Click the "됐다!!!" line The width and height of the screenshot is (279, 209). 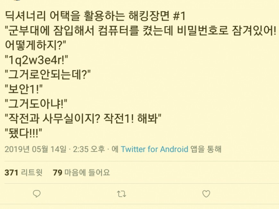(23, 133)
